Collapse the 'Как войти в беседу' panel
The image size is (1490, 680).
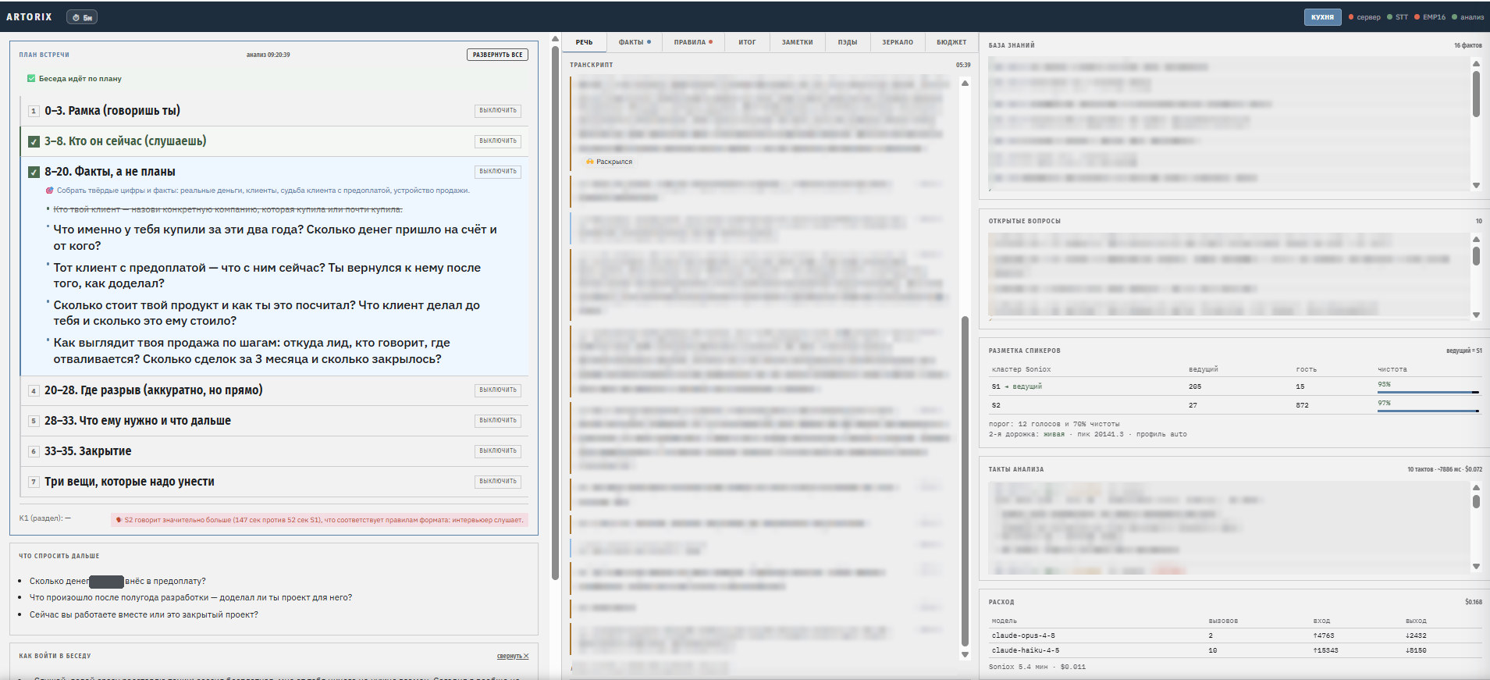pos(513,656)
